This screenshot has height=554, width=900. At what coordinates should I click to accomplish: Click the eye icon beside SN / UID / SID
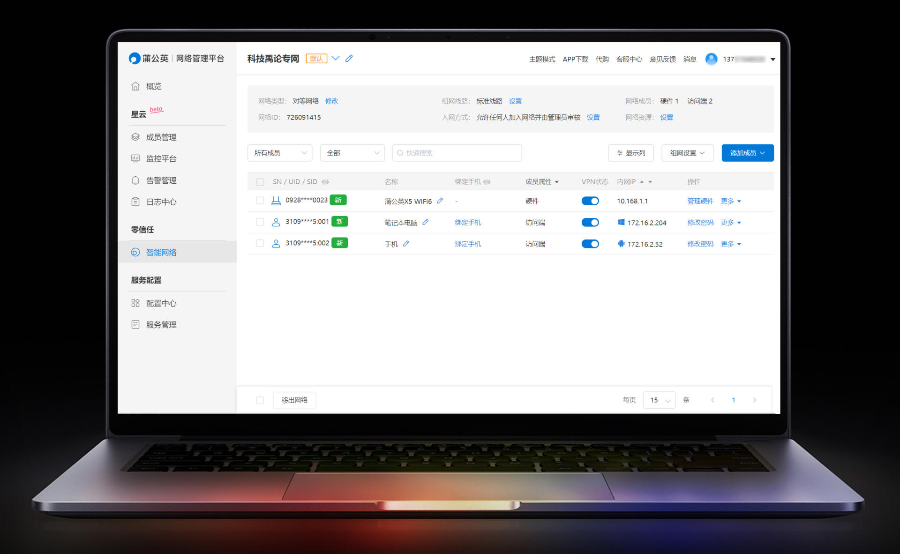click(x=325, y=182)
